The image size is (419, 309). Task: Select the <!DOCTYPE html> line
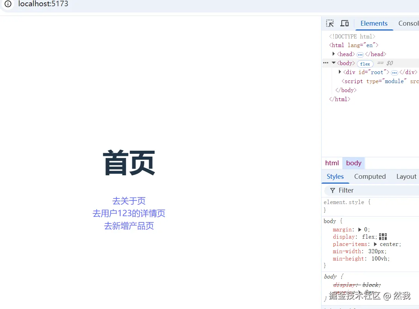tap(352, 36)
